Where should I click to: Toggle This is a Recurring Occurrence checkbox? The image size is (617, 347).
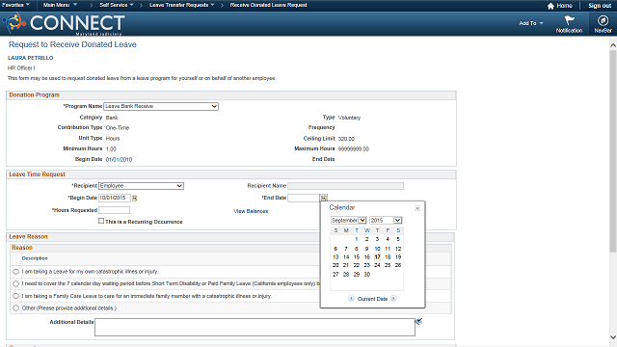pos(101,221)
